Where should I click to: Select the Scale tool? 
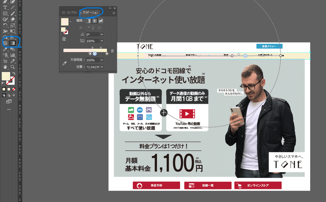13,25
